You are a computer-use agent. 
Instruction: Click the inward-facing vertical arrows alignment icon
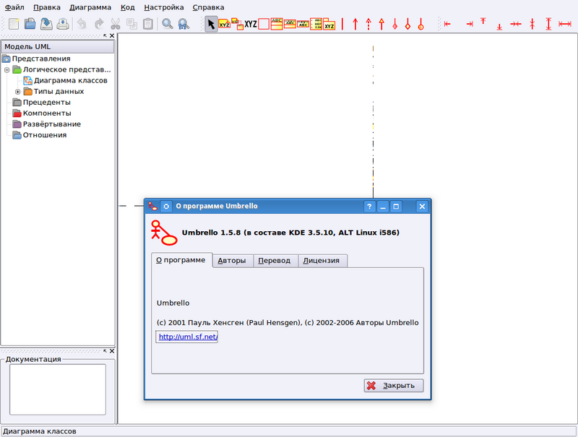532,24
